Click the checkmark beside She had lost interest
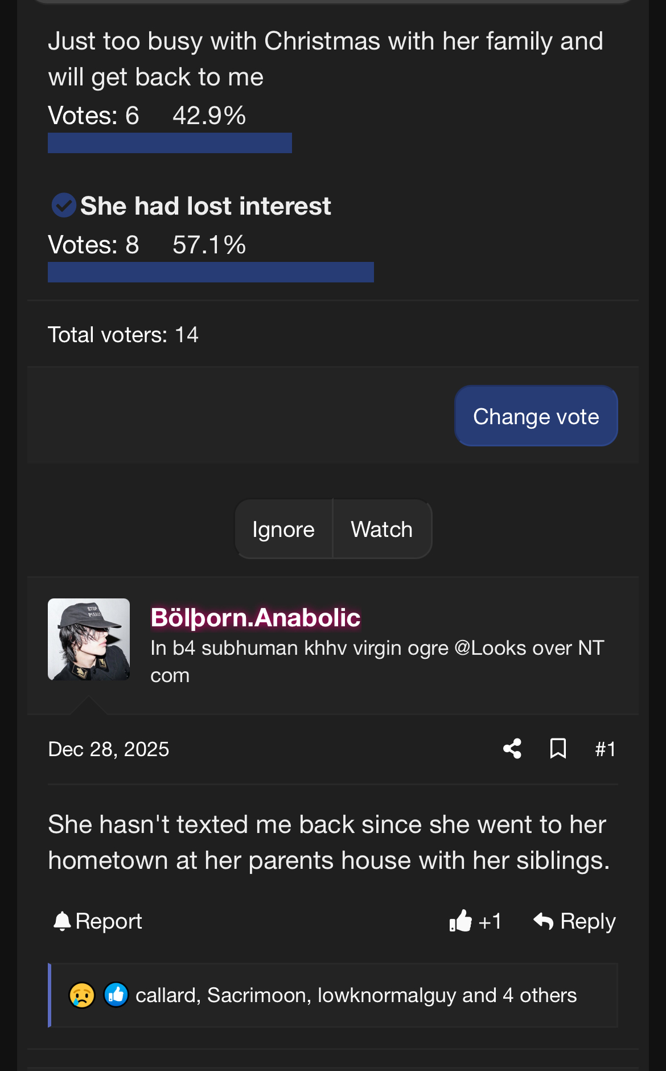This screenshot has height=1071, width=666. pos(64,206)
